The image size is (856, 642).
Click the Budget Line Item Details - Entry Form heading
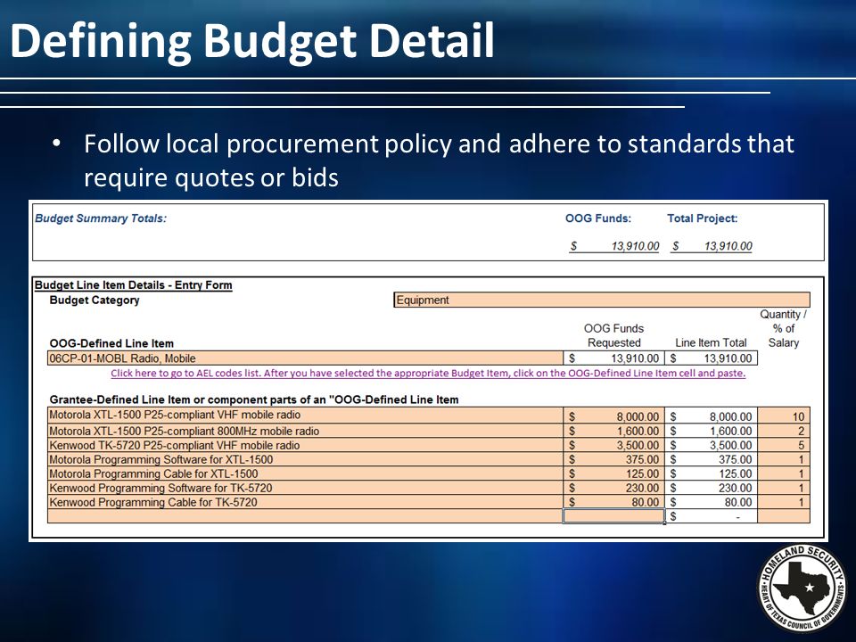click(x=133, y=285)
